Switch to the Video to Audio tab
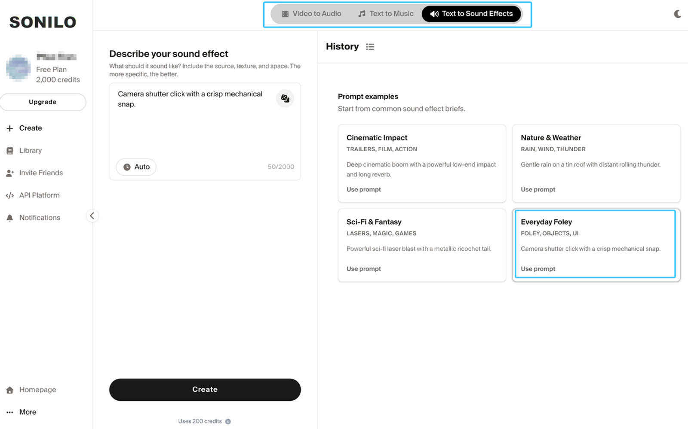This screenshot has width=688, height=429. coord(311,14)
